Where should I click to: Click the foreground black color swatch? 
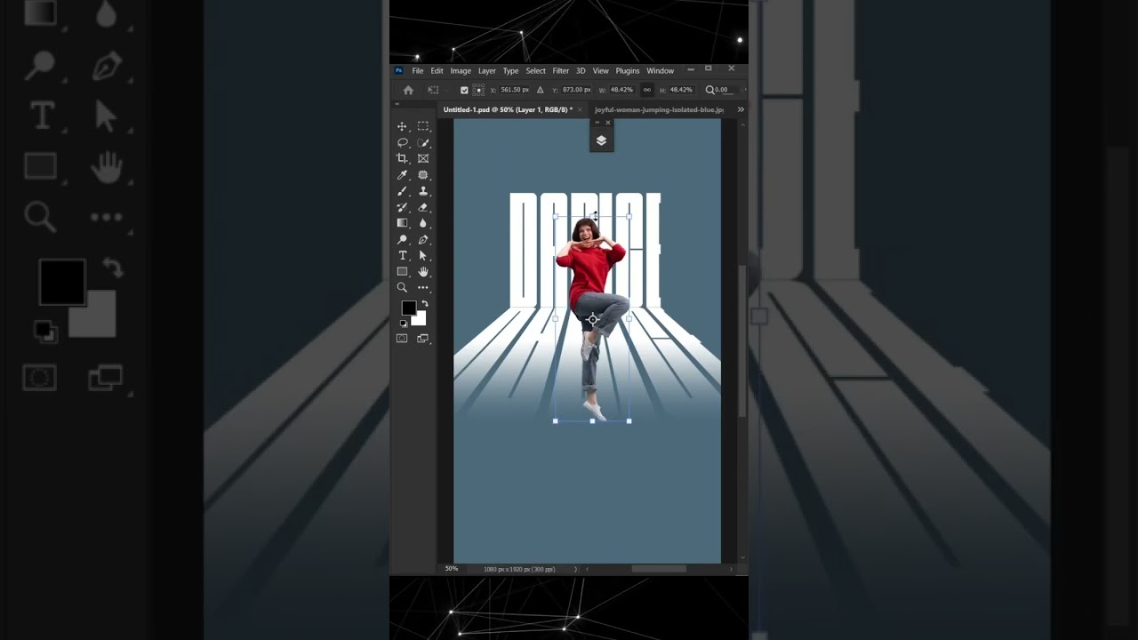coord(408,308)
